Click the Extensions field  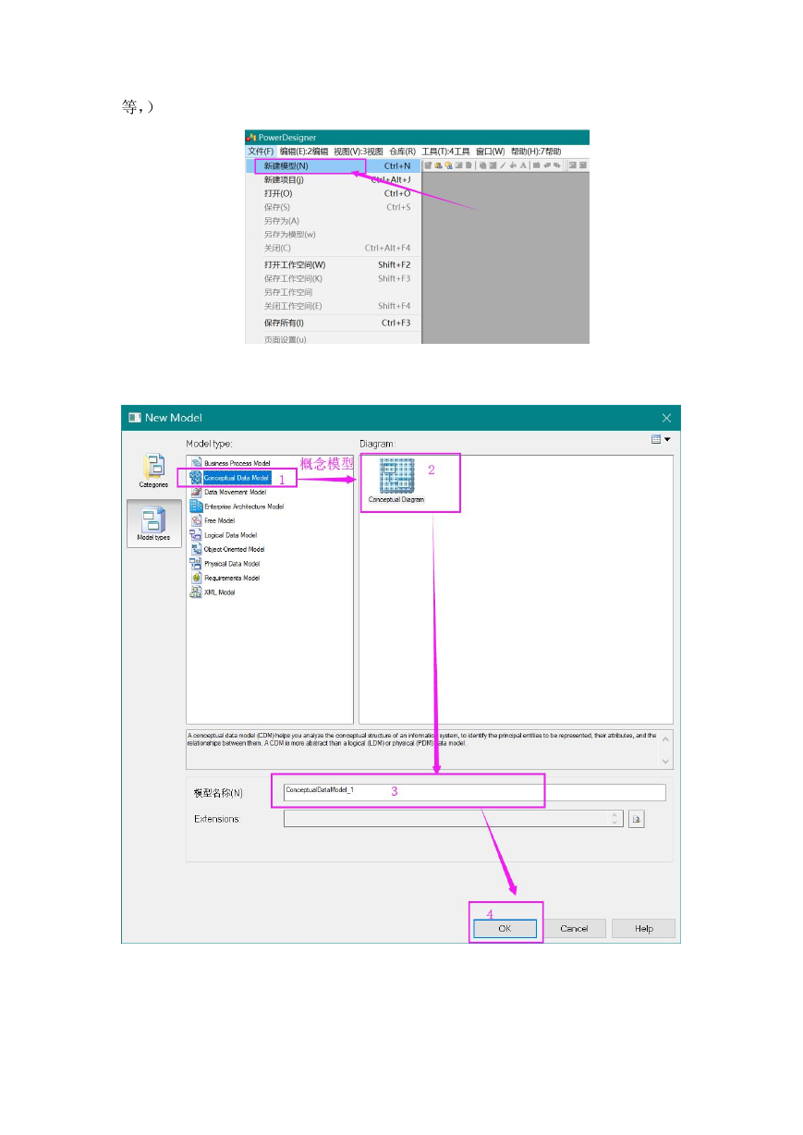453,819
